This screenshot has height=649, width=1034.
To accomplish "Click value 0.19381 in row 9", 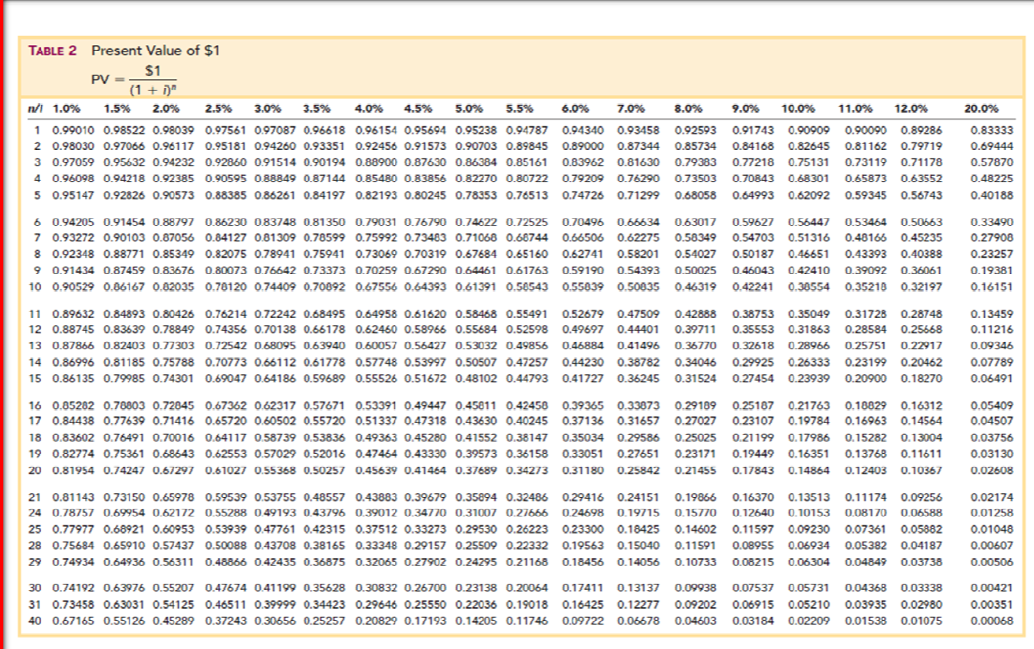I will tap(992, 270).
